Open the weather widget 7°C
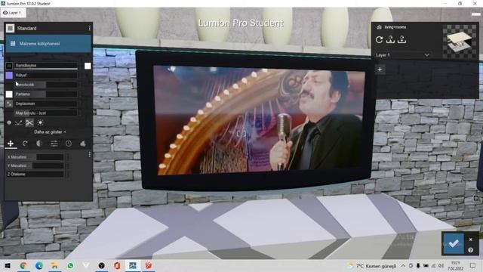Viewport: 483px width, 272px height. click(x=372, y=266)
